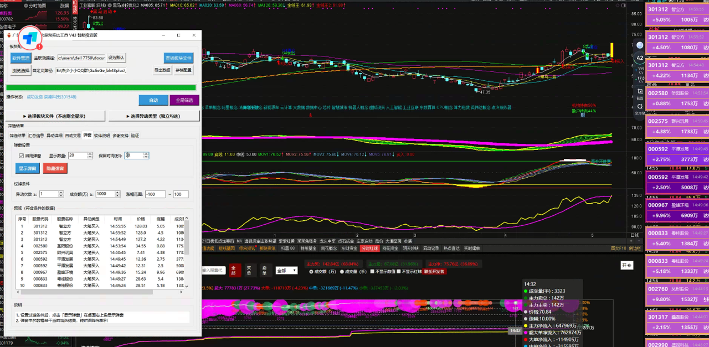This screenshot has width=709, height=347.
Task: Select the 成交量(手) radio button
Action: coord(343,272)
